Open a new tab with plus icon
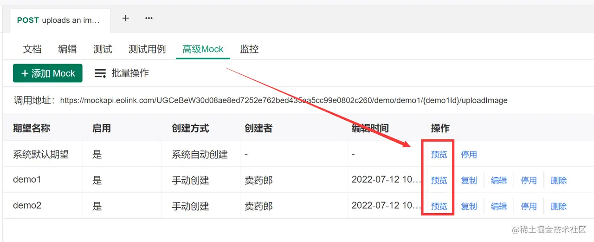594x242 pixels. [125, 18]
